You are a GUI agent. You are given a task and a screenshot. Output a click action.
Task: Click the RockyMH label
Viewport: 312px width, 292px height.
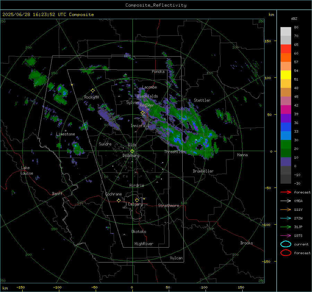92,97
